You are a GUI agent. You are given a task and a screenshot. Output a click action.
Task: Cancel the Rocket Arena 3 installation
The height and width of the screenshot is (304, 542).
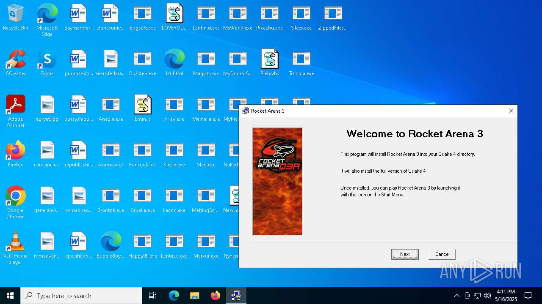pyautogui.click(x=442, y=254)
